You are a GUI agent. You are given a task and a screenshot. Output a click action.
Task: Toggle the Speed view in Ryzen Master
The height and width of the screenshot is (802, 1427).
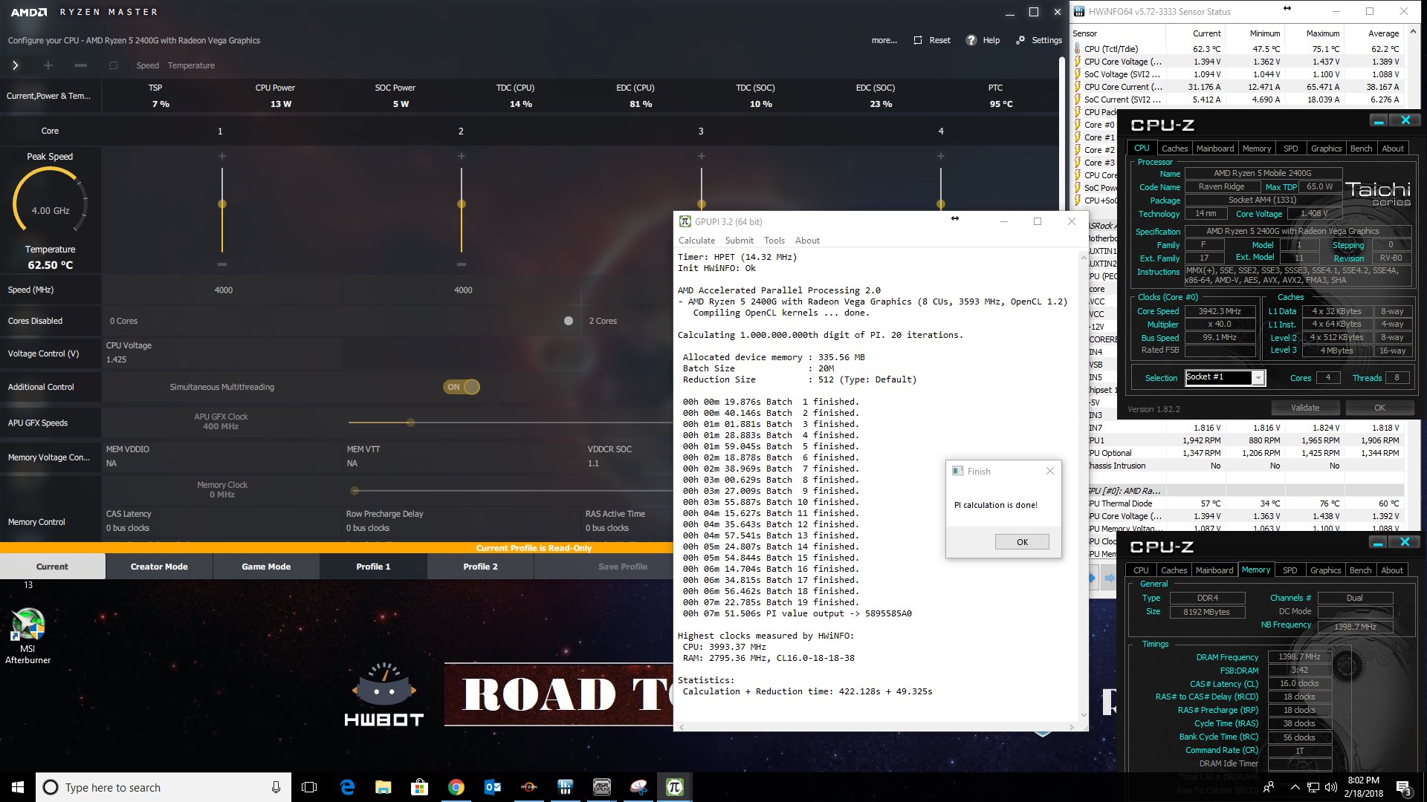click(x=147, y=65)
